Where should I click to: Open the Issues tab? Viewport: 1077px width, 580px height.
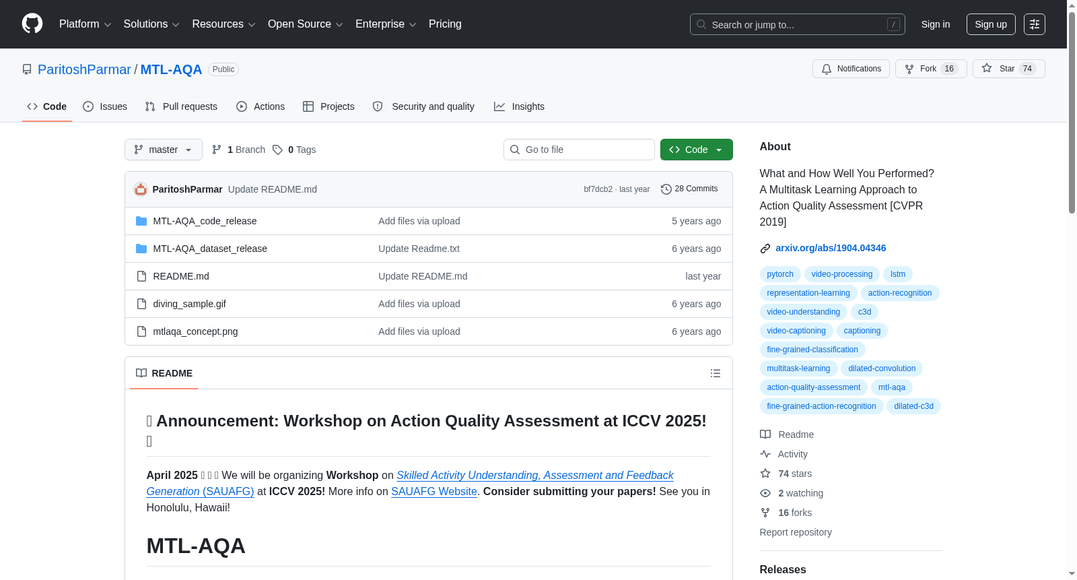click(105, 106)
